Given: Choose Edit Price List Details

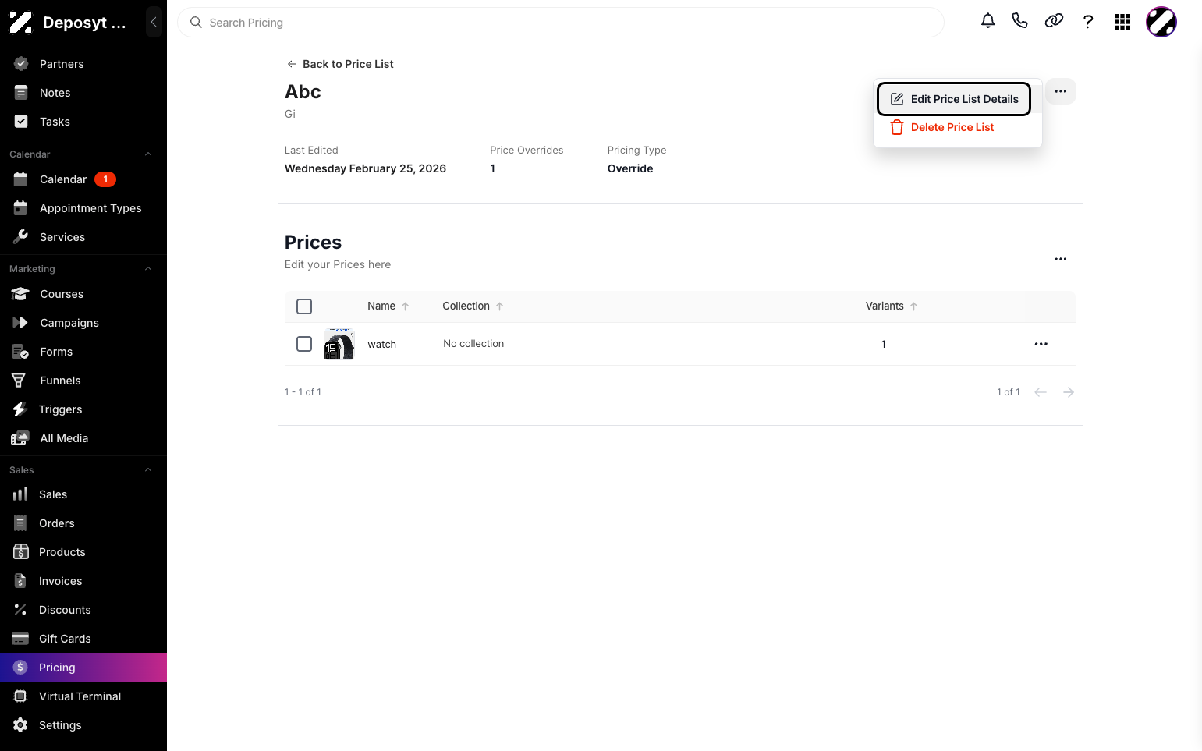Looking at the screenshot, I should (954, 99).
